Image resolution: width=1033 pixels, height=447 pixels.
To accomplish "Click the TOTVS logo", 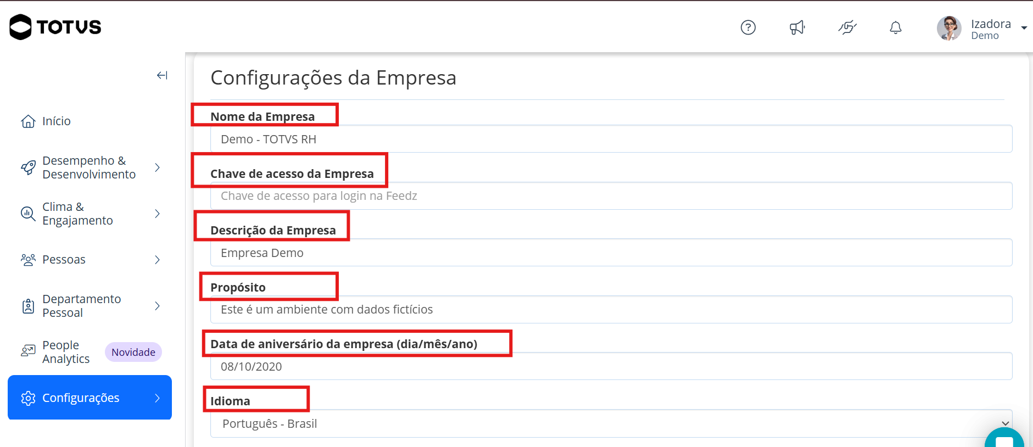I will point(55,27).
